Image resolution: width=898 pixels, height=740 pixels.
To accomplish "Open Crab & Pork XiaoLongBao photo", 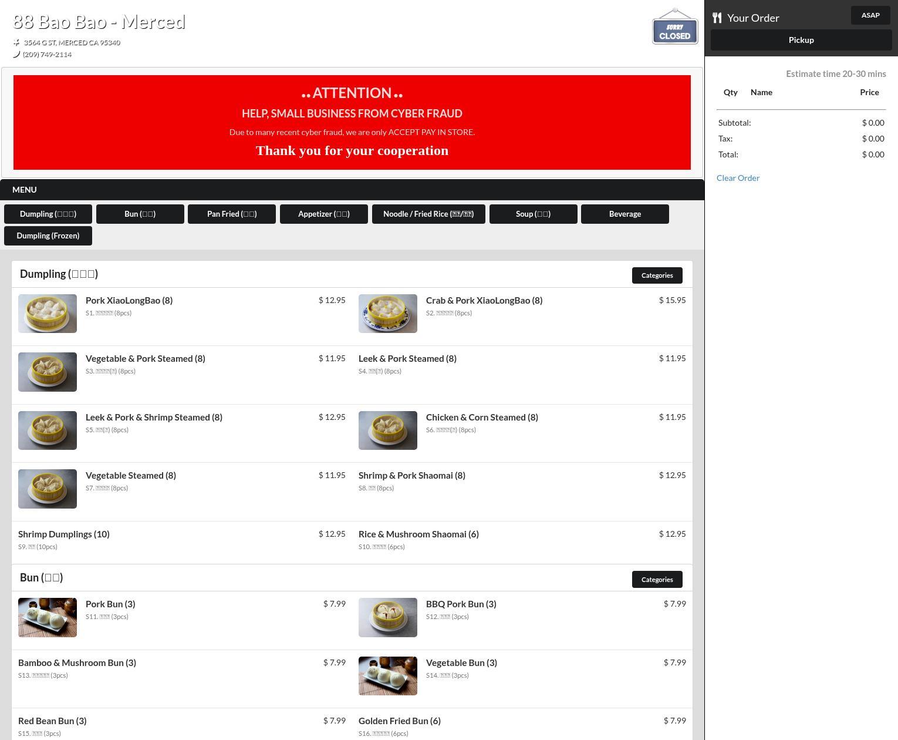I will click(x=388, y=314).
